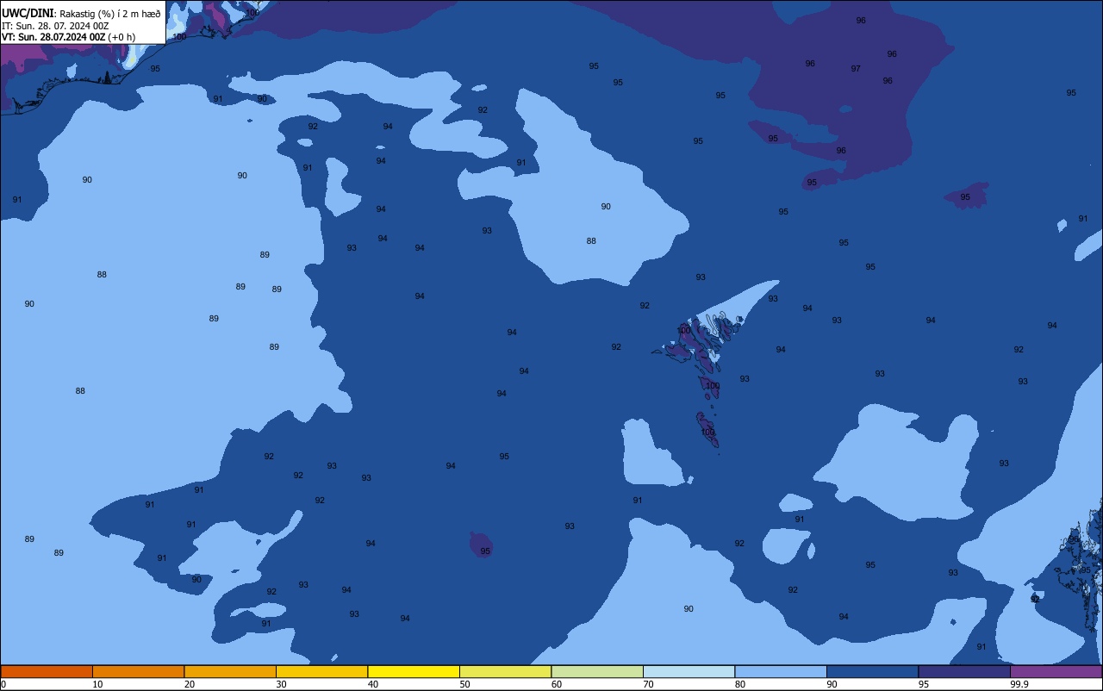
Task: Click the "40" legend tick label
Action: (x=373, y=684)
